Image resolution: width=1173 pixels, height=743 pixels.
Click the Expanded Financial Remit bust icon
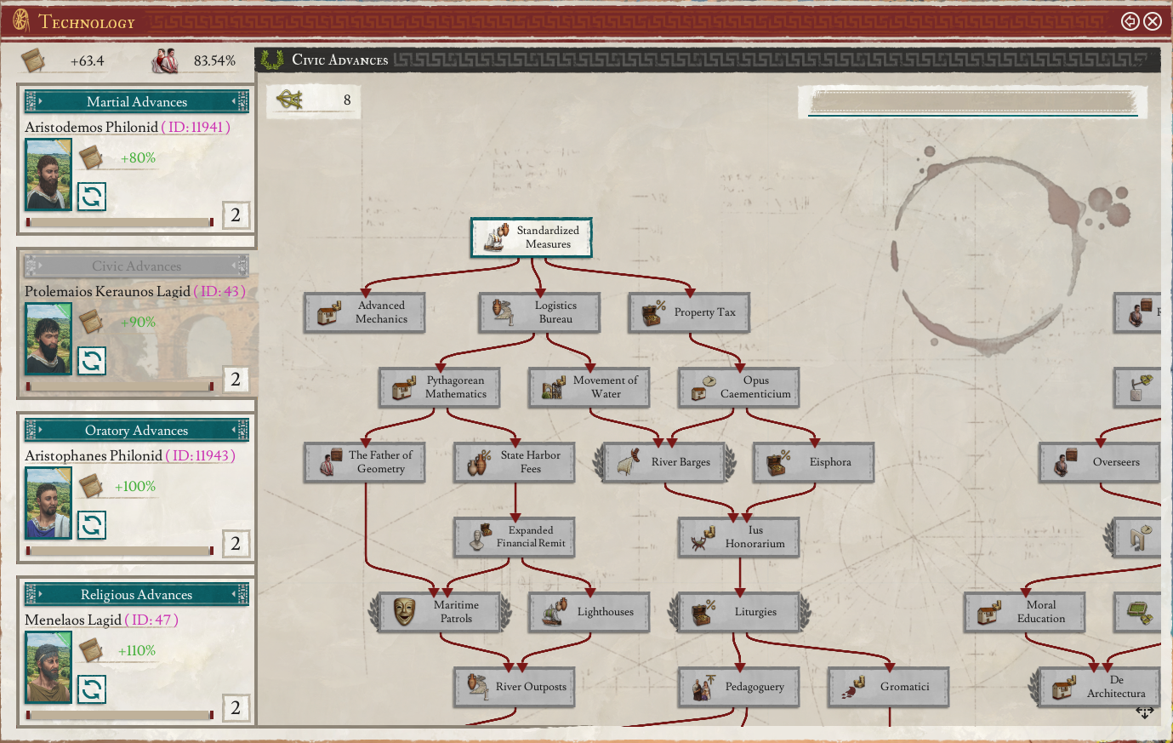479,537
